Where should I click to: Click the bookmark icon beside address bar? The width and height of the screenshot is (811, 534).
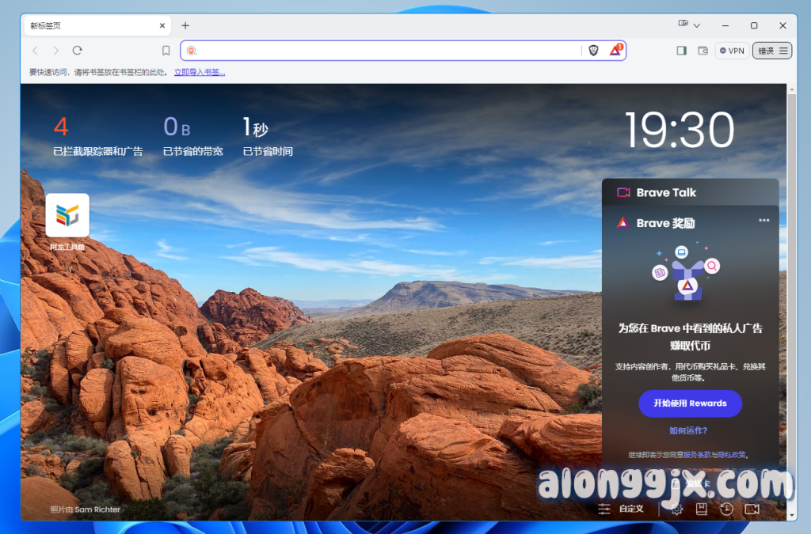tap(166, 51)
